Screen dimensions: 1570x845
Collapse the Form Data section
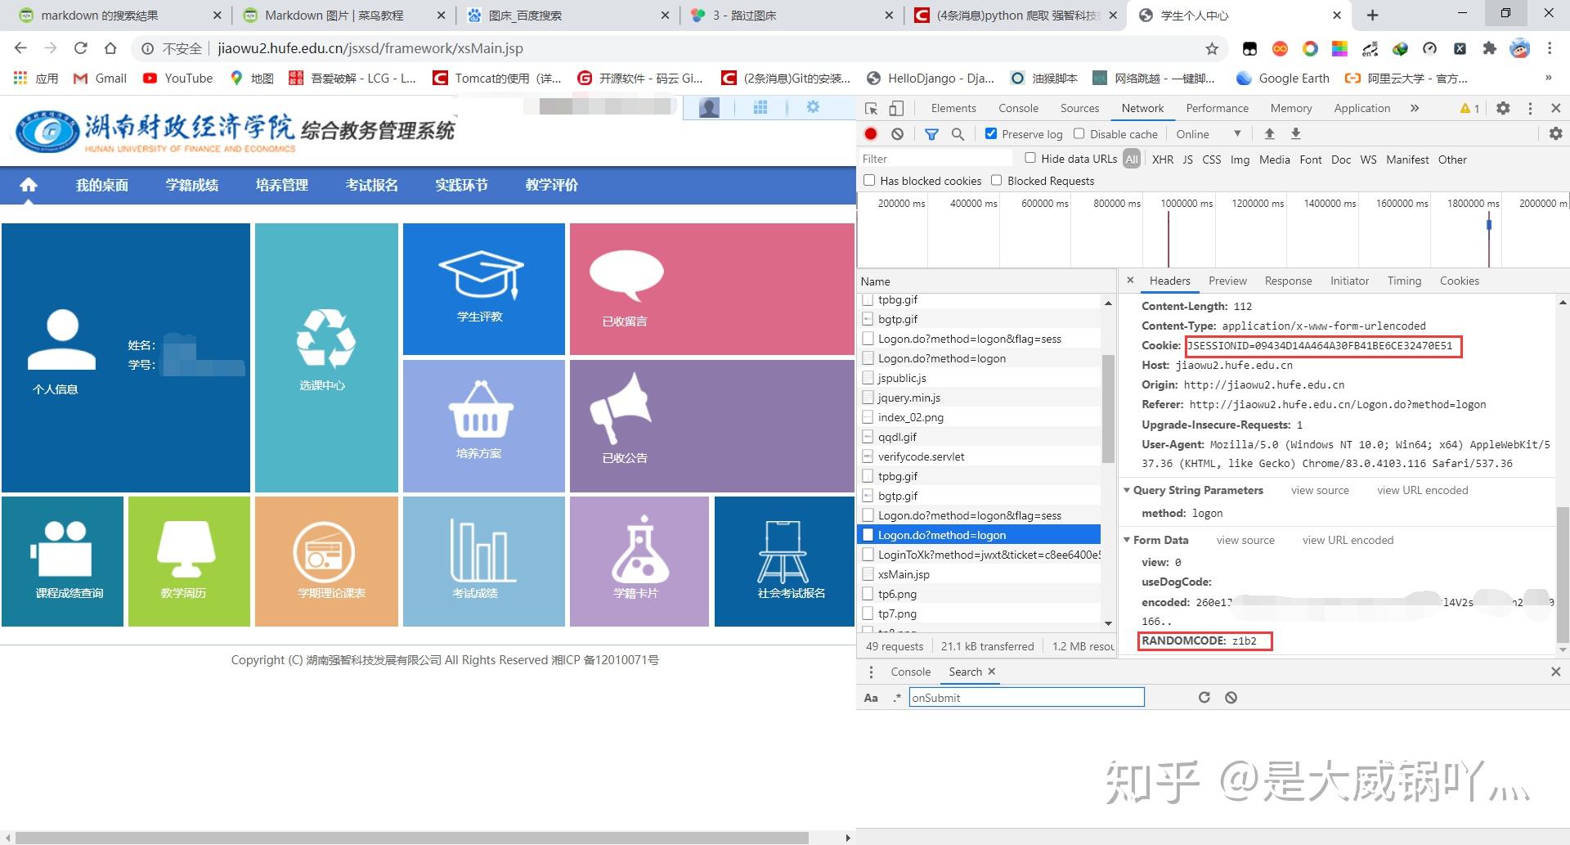click(1128, 540)
